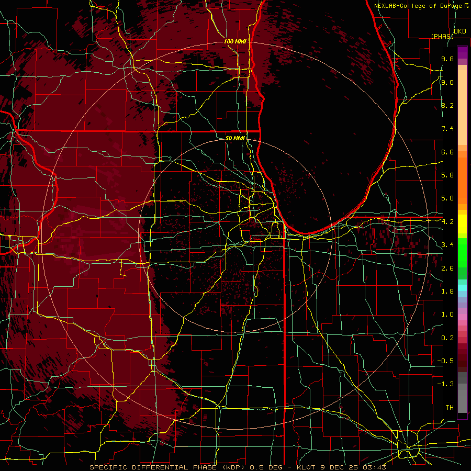Click the 7.4 scale value
471x471 pixels.
point(447,129)
